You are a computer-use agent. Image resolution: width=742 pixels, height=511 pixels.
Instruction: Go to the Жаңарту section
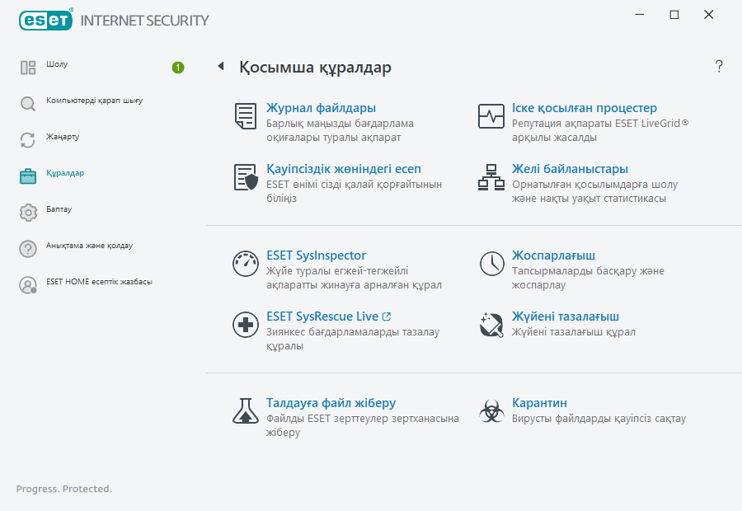pos(63,137)
